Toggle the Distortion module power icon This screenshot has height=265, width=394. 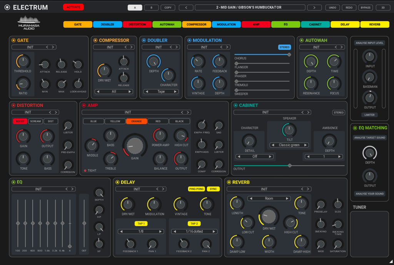pyautogui.click(x=13, y=105)
